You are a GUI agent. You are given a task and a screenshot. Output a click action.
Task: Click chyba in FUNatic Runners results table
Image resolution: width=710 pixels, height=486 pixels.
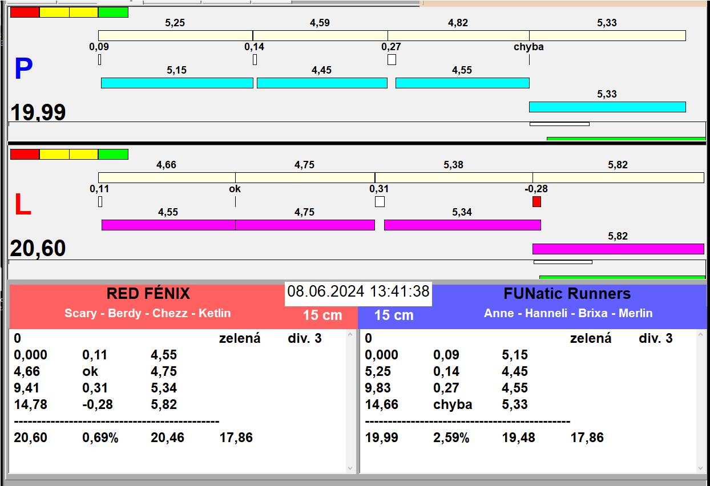pyautogui.click(x=453, y=405)
